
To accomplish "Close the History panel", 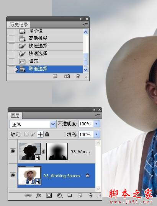I will 87,19.
